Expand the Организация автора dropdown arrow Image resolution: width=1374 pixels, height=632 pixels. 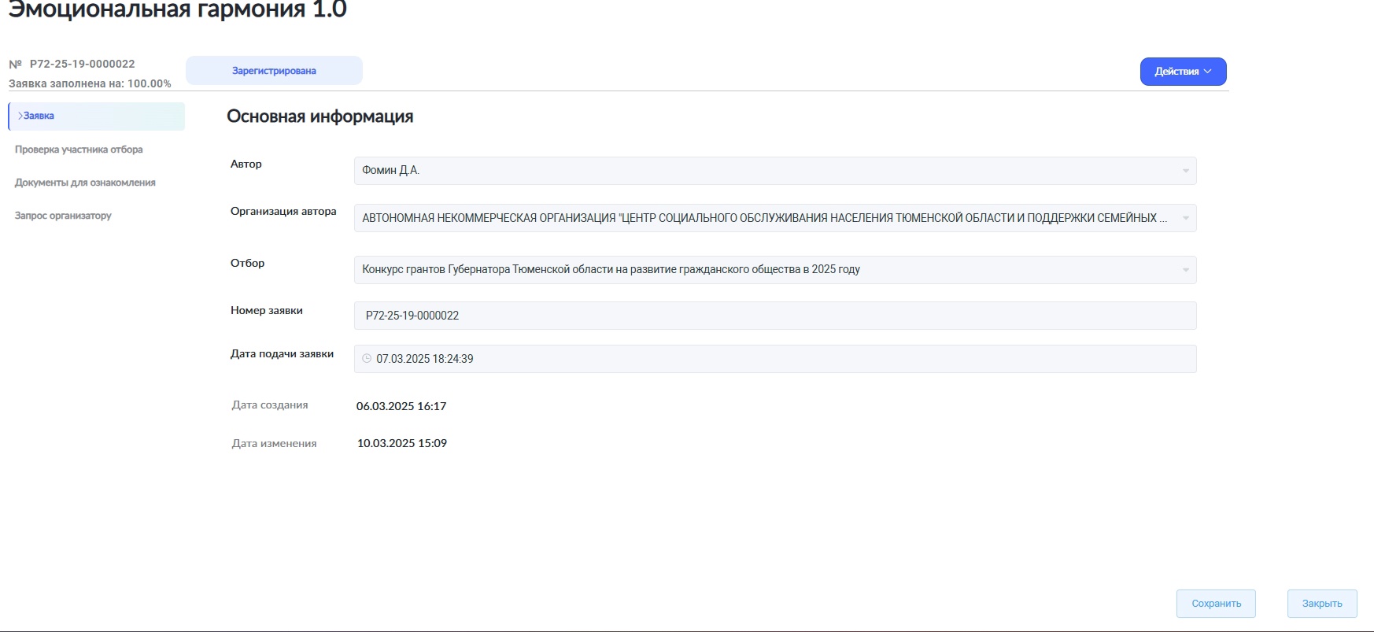[x=1185, y=218]
